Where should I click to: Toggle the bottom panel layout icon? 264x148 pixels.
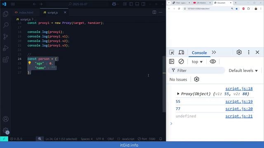coord(137,4)
